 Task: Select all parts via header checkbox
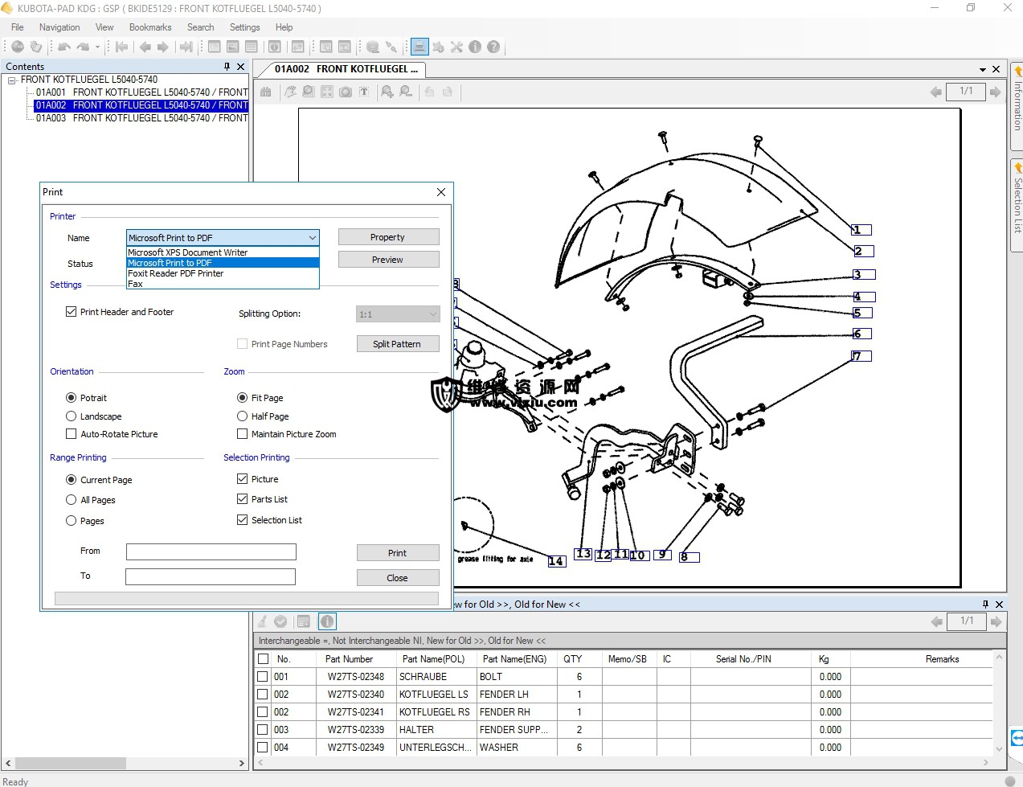(x=263, y=659)
